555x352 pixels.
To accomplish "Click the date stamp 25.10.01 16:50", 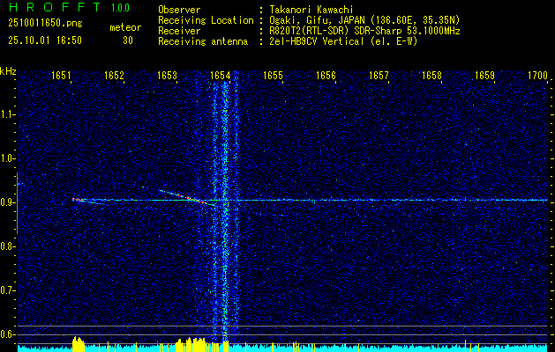I will (x=45, y=40).
